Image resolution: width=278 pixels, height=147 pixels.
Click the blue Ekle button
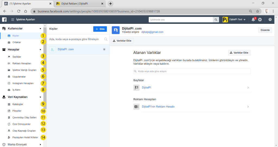click(100, 29)
